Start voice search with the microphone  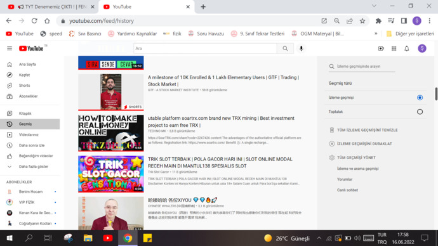point(301,49)
